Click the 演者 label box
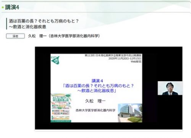 point(15,36)
